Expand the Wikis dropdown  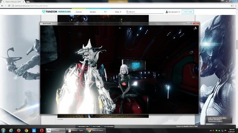click(x=118, y=12)
